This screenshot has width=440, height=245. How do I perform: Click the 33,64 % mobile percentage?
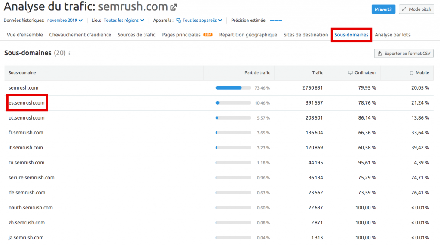pos(420,133)
